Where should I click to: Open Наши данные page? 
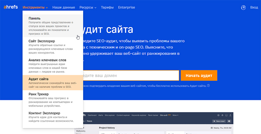point(64,8)
